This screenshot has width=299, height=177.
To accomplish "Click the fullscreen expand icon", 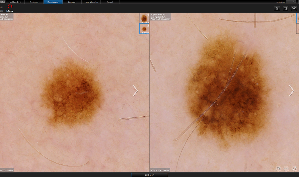I will (x=294, y=168).
